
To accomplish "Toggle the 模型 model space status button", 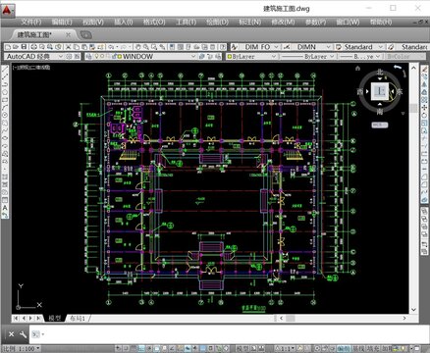I will click(242, 349).
